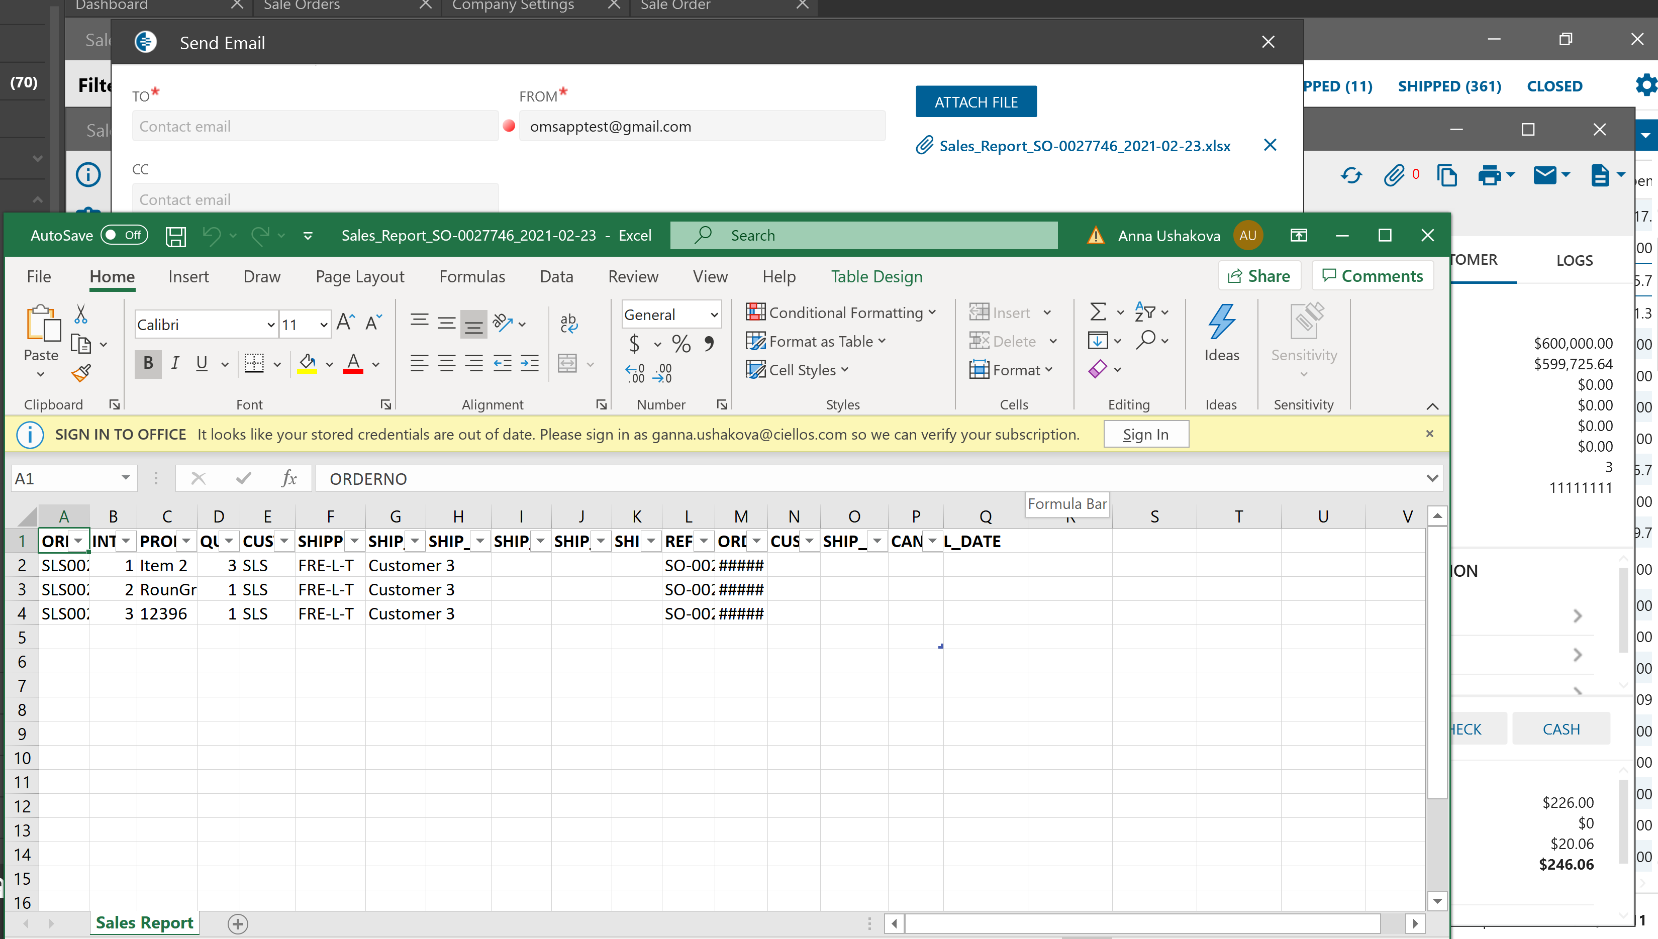Click the ATTACH FILE button
Screen dimensions: 1658x939
coord(976,102)
